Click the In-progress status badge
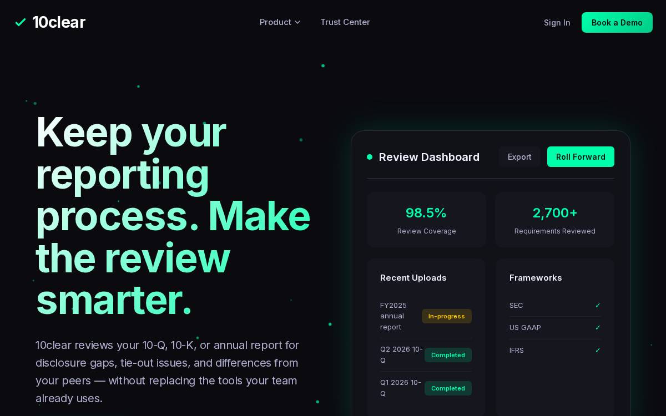The image size is (666, 416). point(447,316)
